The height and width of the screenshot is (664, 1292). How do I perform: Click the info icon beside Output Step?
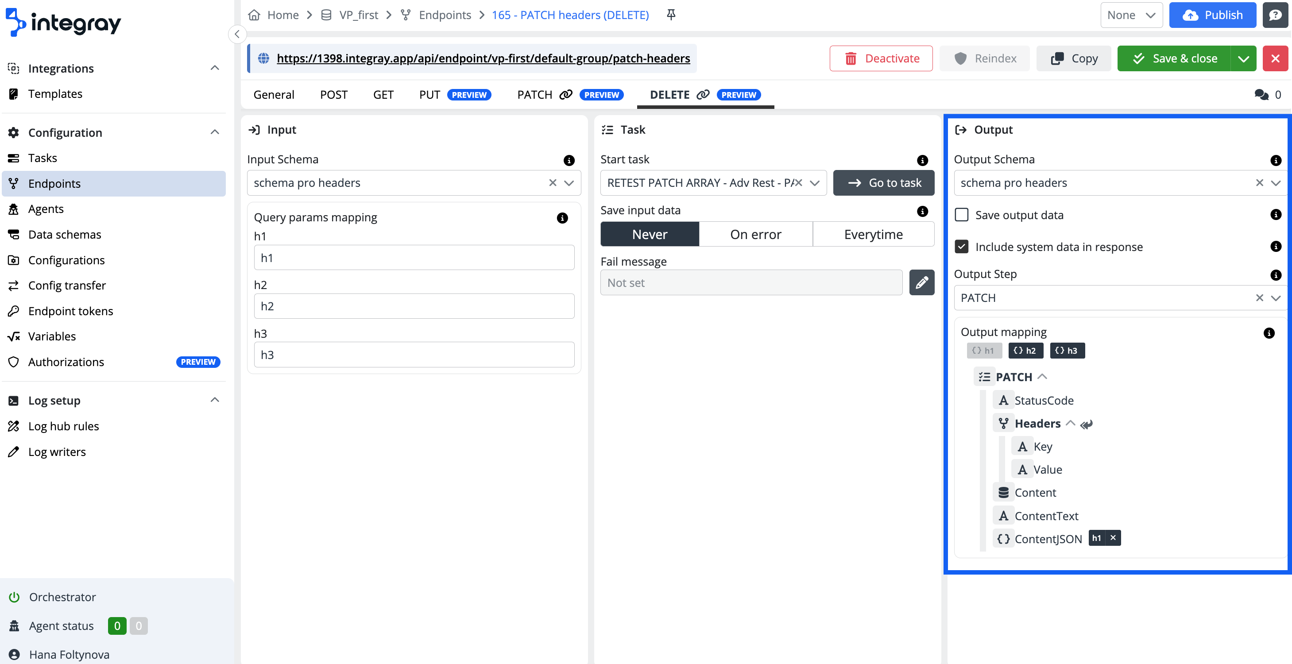tap(1276, 275)
